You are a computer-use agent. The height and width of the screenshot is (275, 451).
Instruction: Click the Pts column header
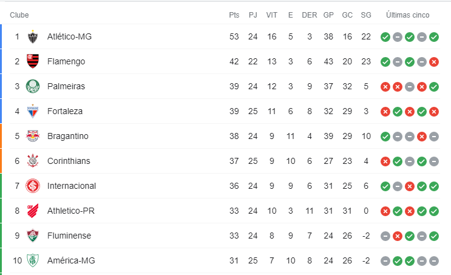click(x=234, y=15)
